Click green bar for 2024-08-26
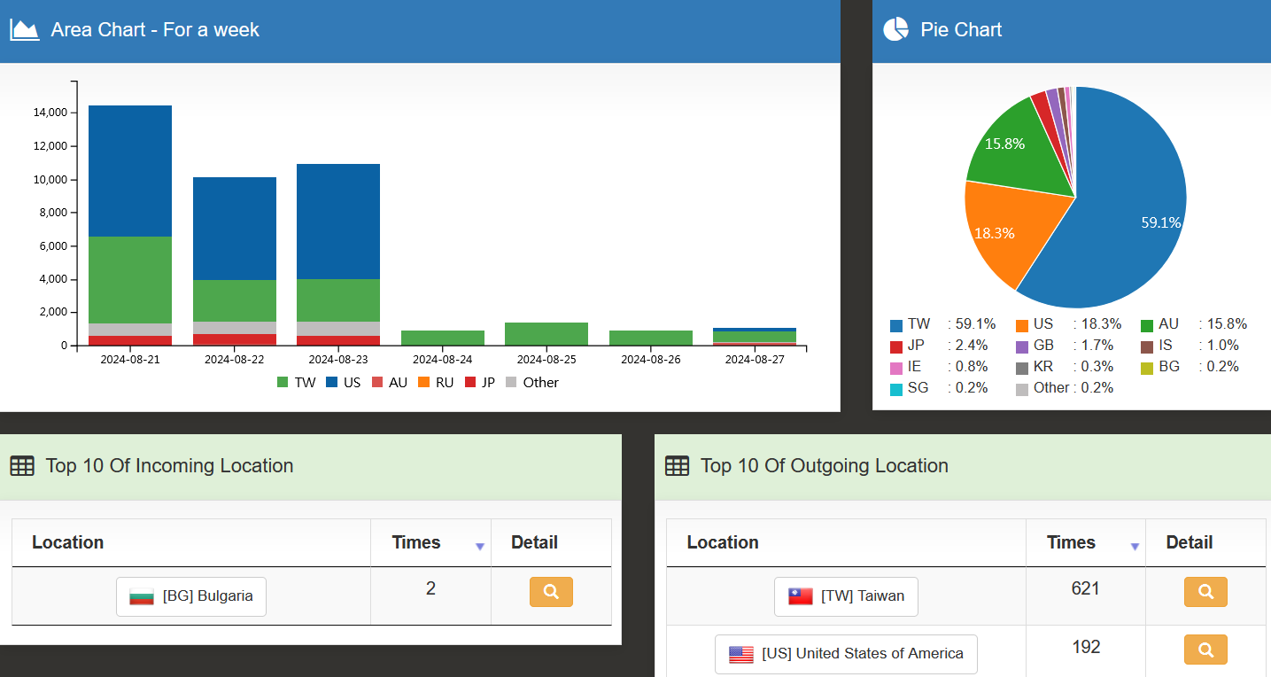 pyautogui.click(x=651, y=338)
